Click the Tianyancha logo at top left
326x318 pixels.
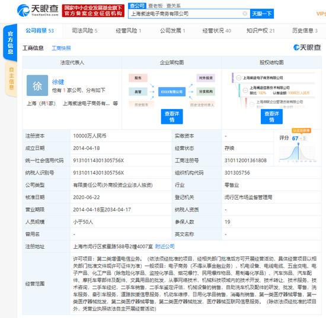tap(37, 11)
